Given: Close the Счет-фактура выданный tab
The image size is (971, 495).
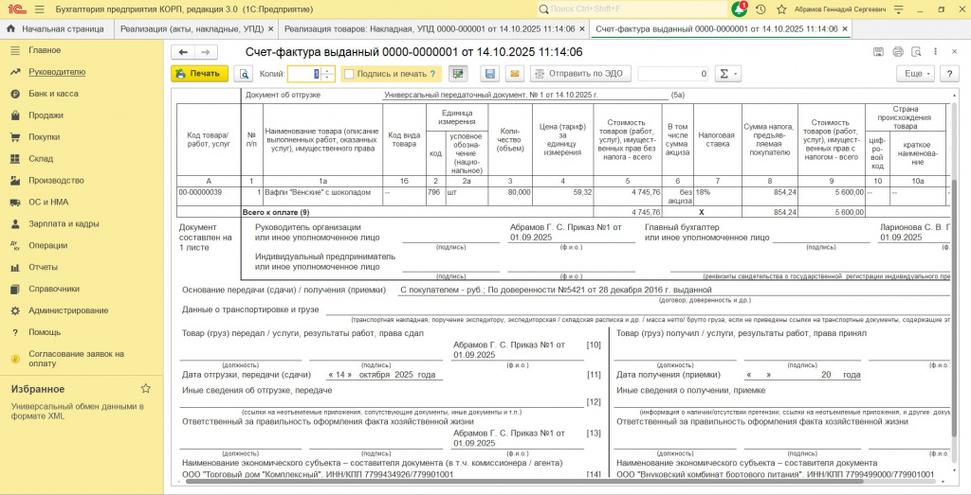Looking at the screenshot, I should [845, 29].
